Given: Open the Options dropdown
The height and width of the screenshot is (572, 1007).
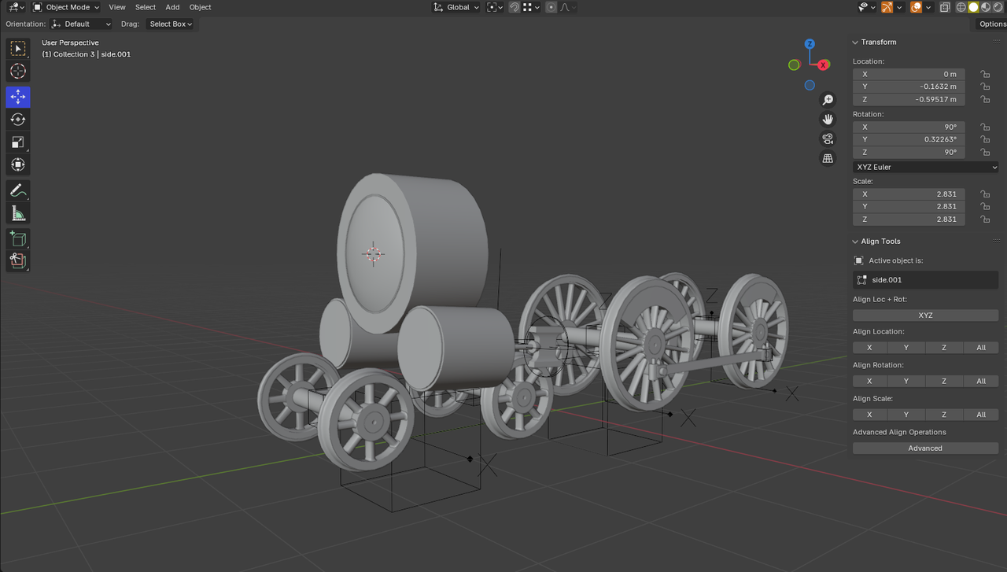Looking at the screenshot, I should [992, 24].
